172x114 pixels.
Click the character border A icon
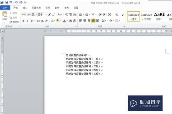(75, 15)
